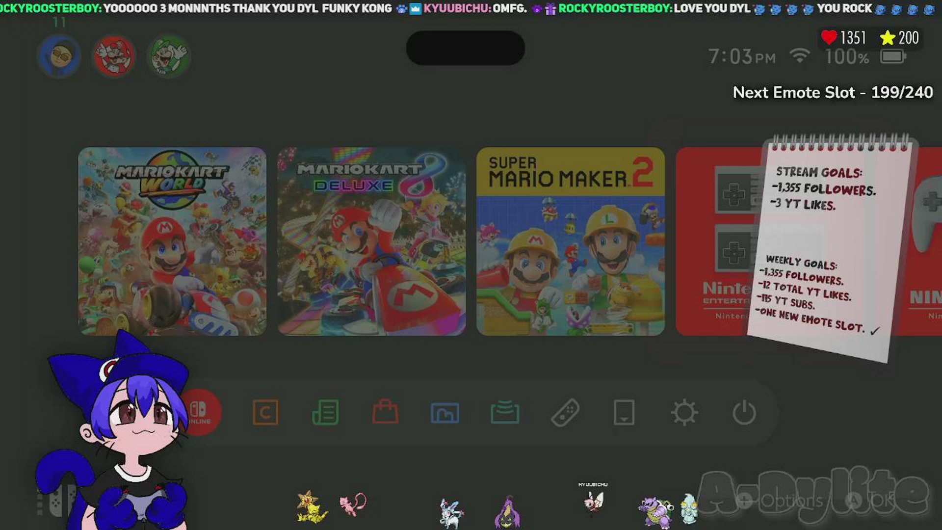
Task: Select the Power sleep icon
Action: pyautogui.click(x=744, y=412)
